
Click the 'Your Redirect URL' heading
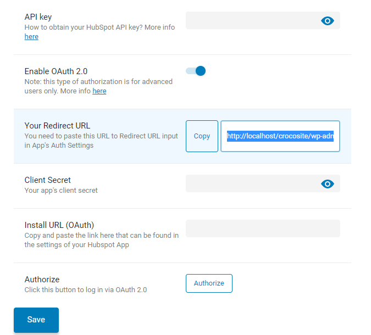(57, 126)
